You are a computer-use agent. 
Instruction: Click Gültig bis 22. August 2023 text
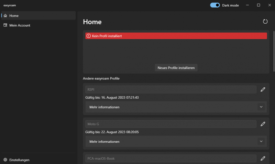pos(112,132)
